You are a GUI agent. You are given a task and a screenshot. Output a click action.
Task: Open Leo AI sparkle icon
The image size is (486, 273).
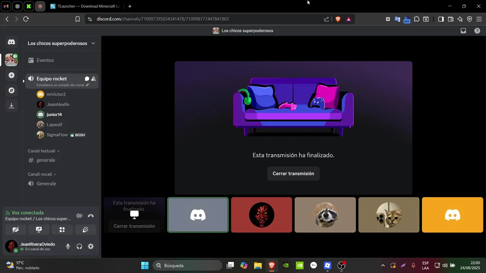(x=460, y=19)
